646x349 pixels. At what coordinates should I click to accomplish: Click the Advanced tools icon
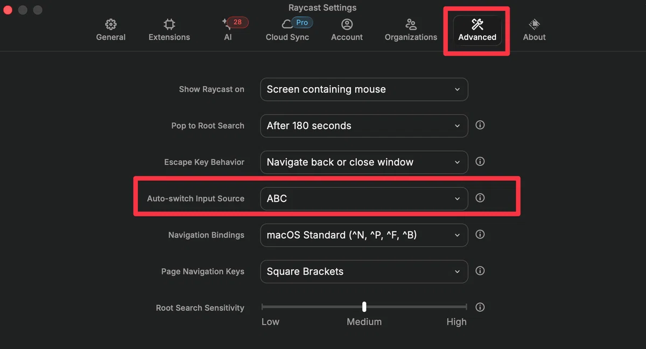pyautogui.click(x=478, y=24)
